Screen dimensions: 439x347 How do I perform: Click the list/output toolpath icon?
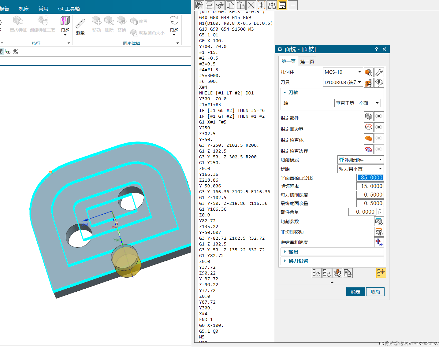click(348, 273)
